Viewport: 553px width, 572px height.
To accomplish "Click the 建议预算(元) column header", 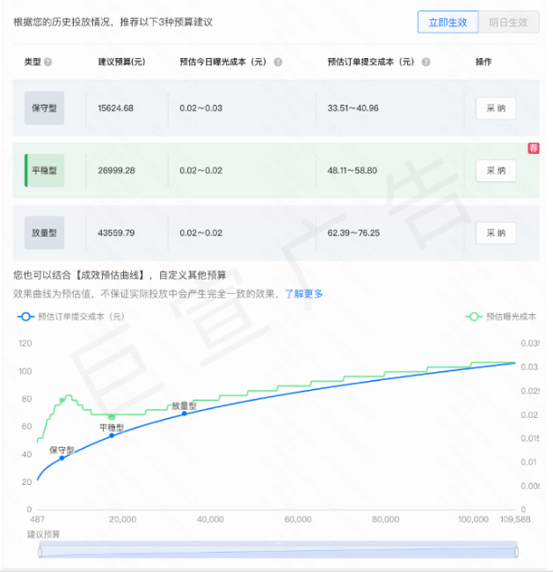I will click(x=121, y=62).
